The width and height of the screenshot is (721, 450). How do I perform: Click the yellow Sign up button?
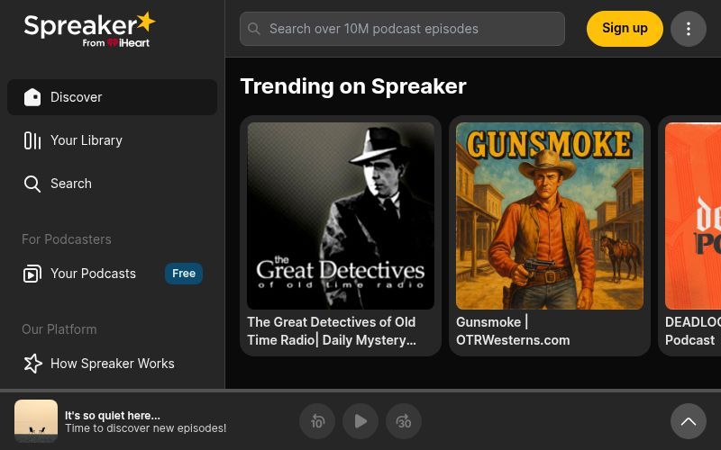click(625, 29)
